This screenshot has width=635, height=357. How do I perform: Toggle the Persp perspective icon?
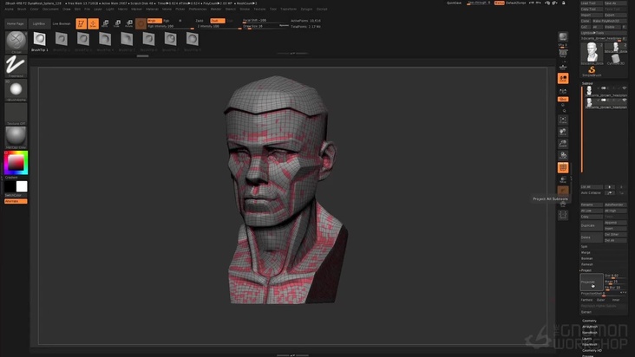tap(563, 54)
